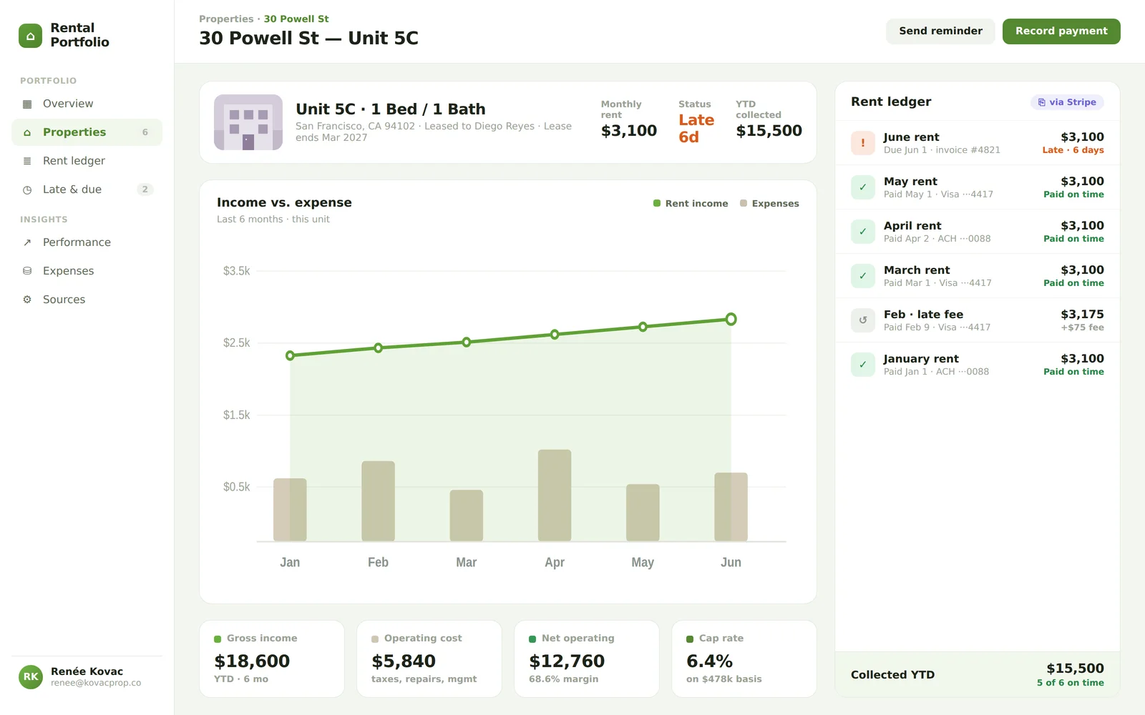This screenshot has height=715, width=1145.
Task: Select the Properties menu item
Action: coord(87,132)
